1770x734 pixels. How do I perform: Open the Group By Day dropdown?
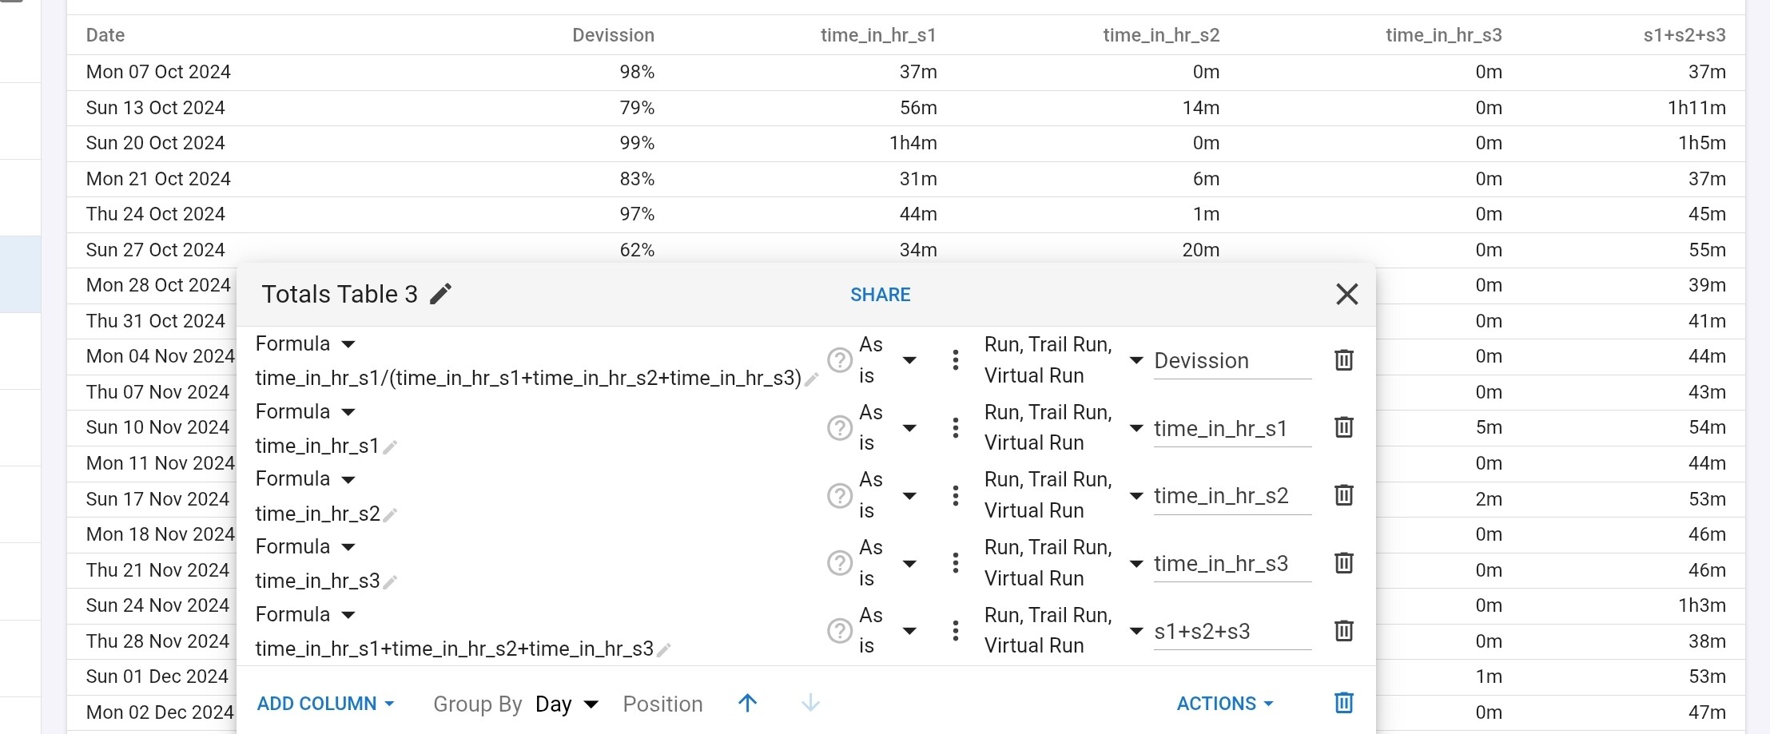567,704
